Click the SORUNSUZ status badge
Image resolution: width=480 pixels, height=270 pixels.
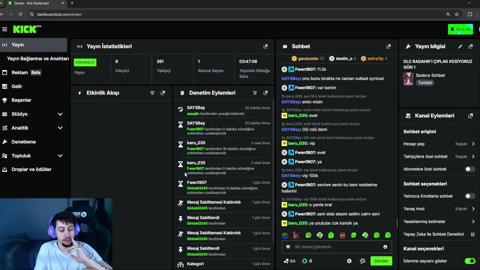click(85, 62)
